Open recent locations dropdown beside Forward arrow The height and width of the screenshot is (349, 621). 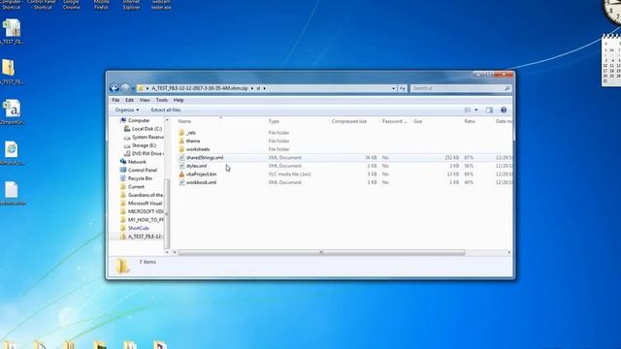point(133,88)
